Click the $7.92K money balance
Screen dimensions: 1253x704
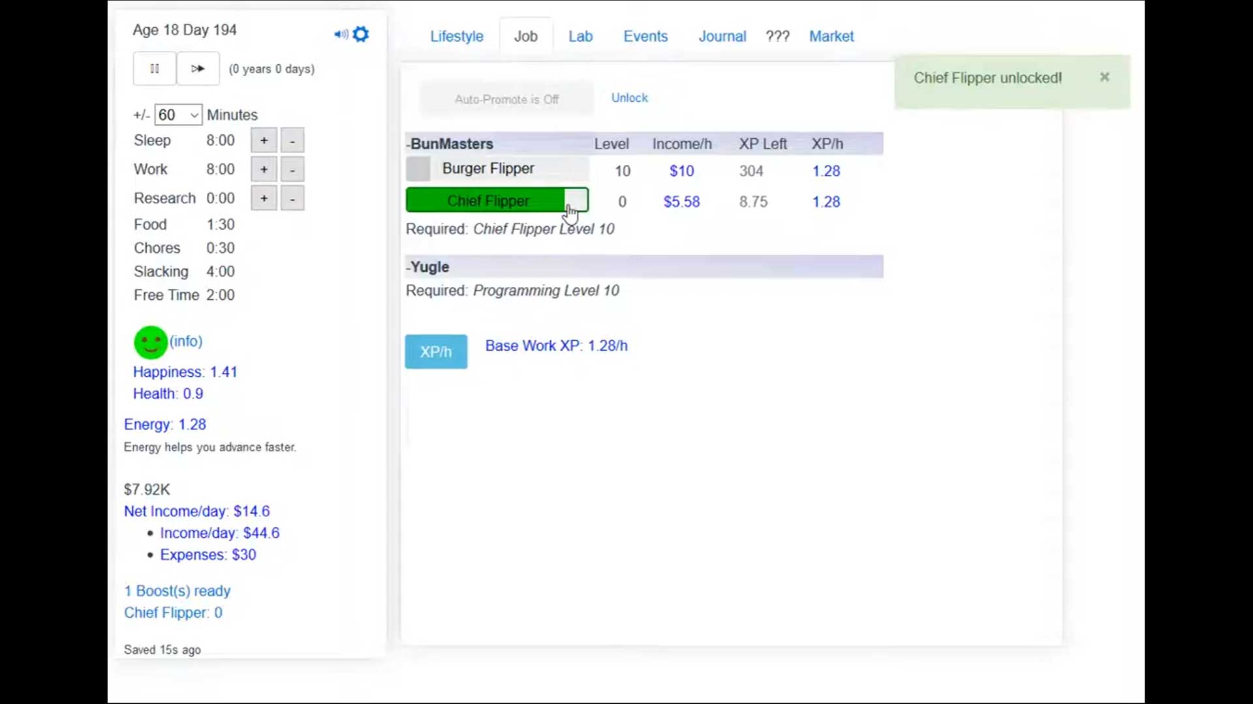[147, 490]
